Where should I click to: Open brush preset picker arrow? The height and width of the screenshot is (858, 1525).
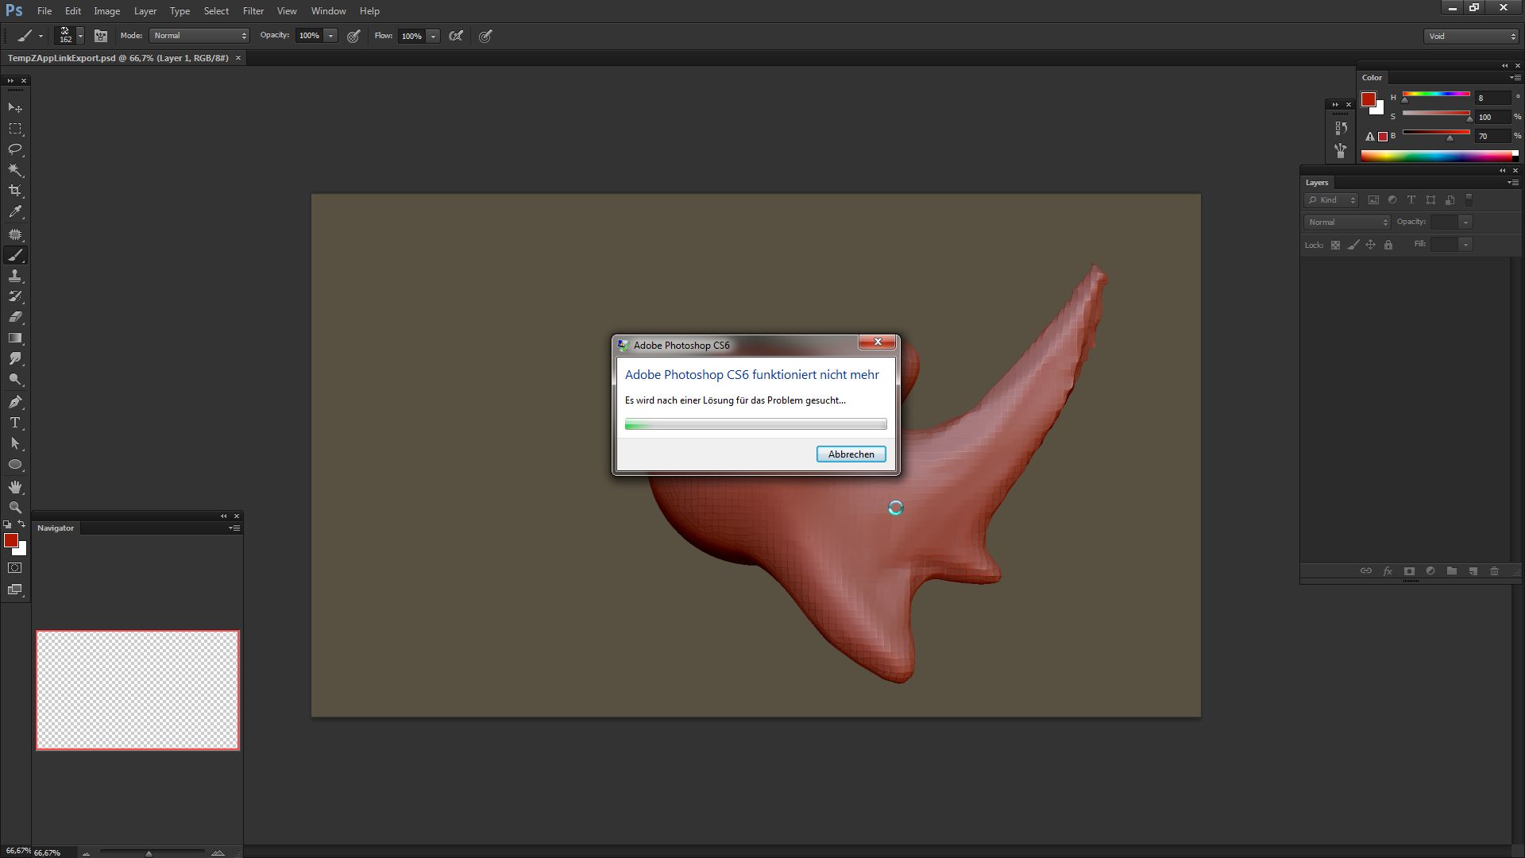point(80,36)
